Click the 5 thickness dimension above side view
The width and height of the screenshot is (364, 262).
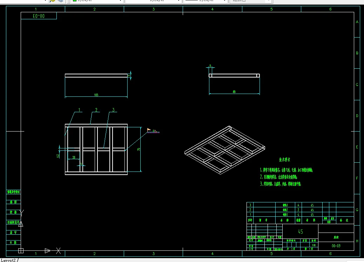click(x=210, y=66)
